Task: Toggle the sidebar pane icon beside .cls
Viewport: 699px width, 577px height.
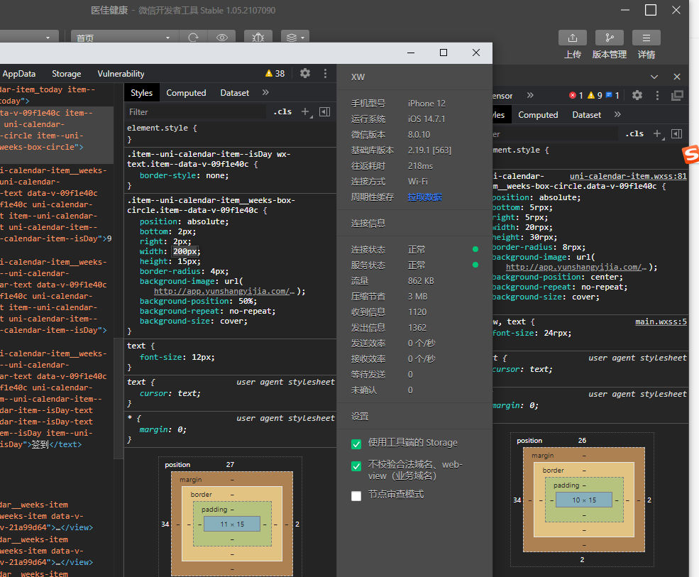Action: 324,111
